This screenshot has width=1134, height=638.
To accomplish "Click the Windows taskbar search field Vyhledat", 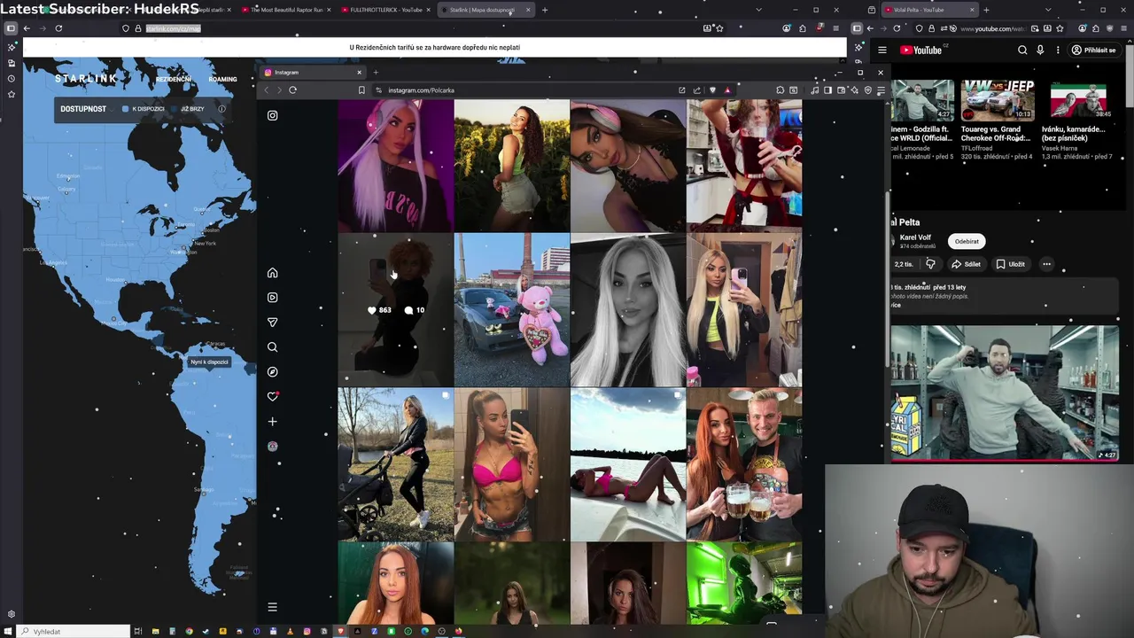I will pyautogui.click(x=74, y=631).
